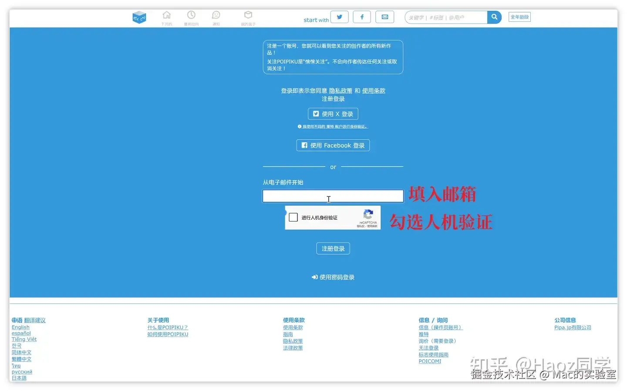Open the 如何使用POIPIKU link

168,334
